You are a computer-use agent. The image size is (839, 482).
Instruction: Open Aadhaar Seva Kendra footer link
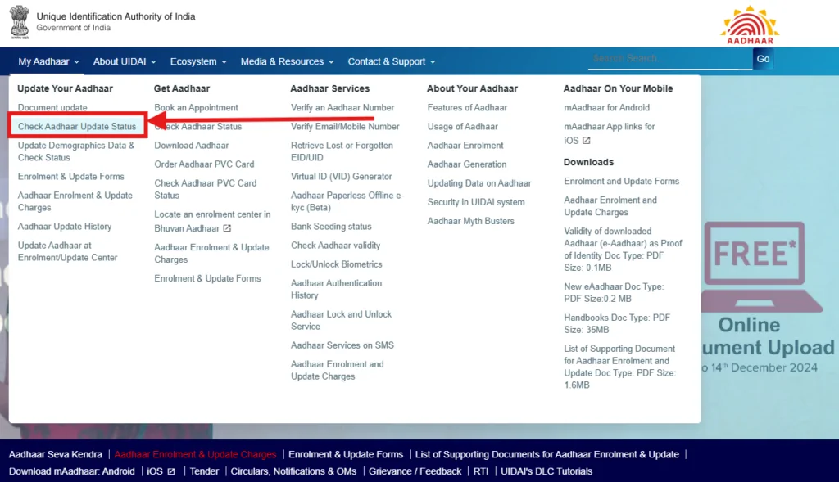coord(56,454)
